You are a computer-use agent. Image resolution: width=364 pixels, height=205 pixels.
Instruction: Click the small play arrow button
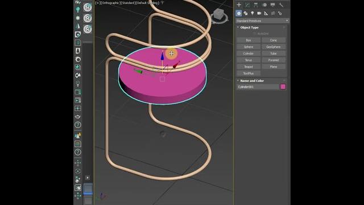[88, 178]
